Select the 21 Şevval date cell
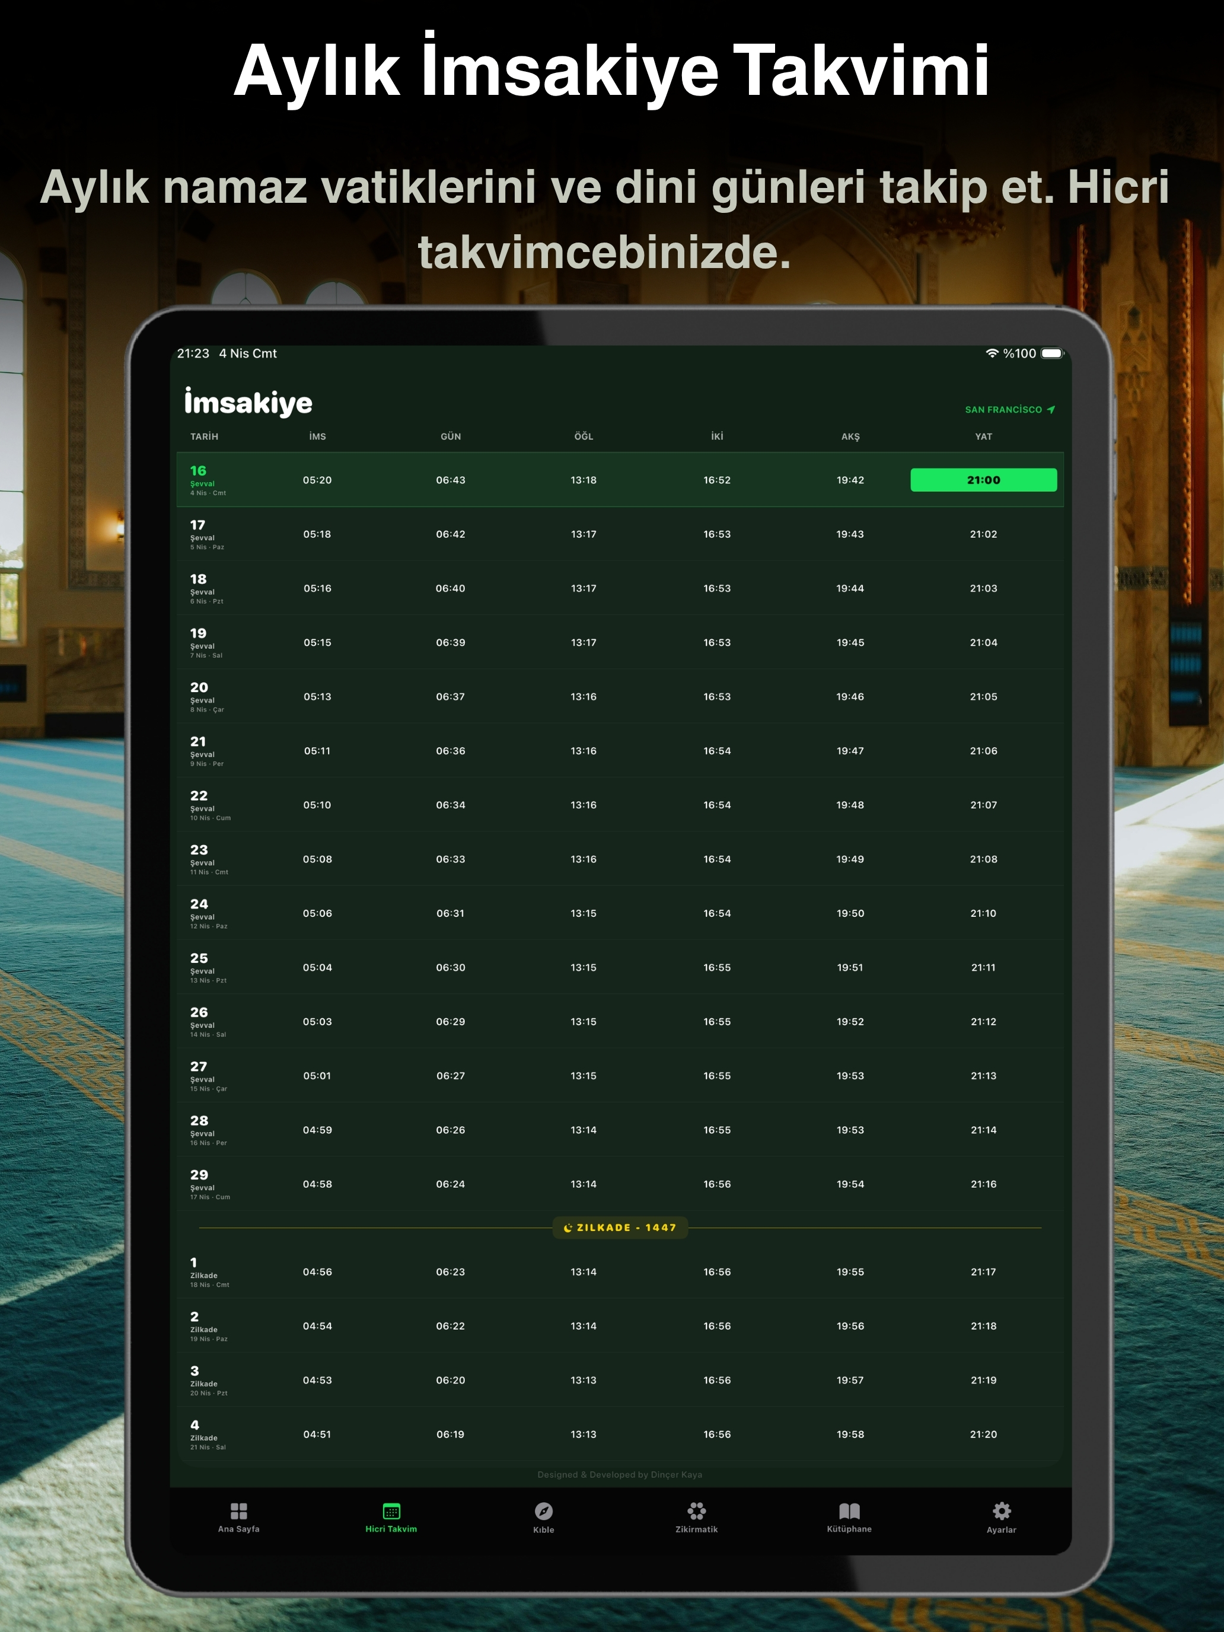 tap(206, 751)
